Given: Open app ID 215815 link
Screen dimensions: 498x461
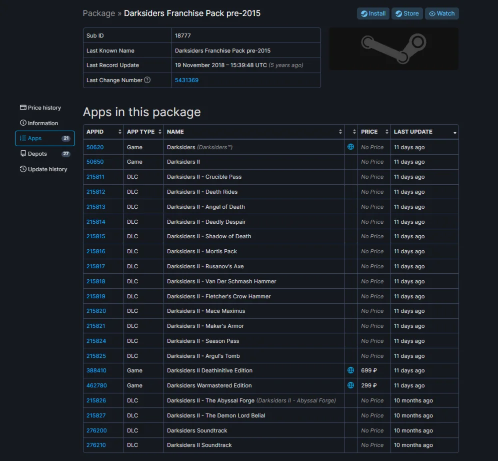Looking at the screenshot, I should [x=95, y=236].
